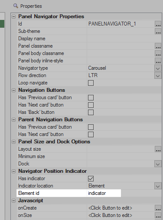The width and height of the screenshot is (163, 220).
Task: Open ellipsis editor for Layout size
Action: coord(158,149)
